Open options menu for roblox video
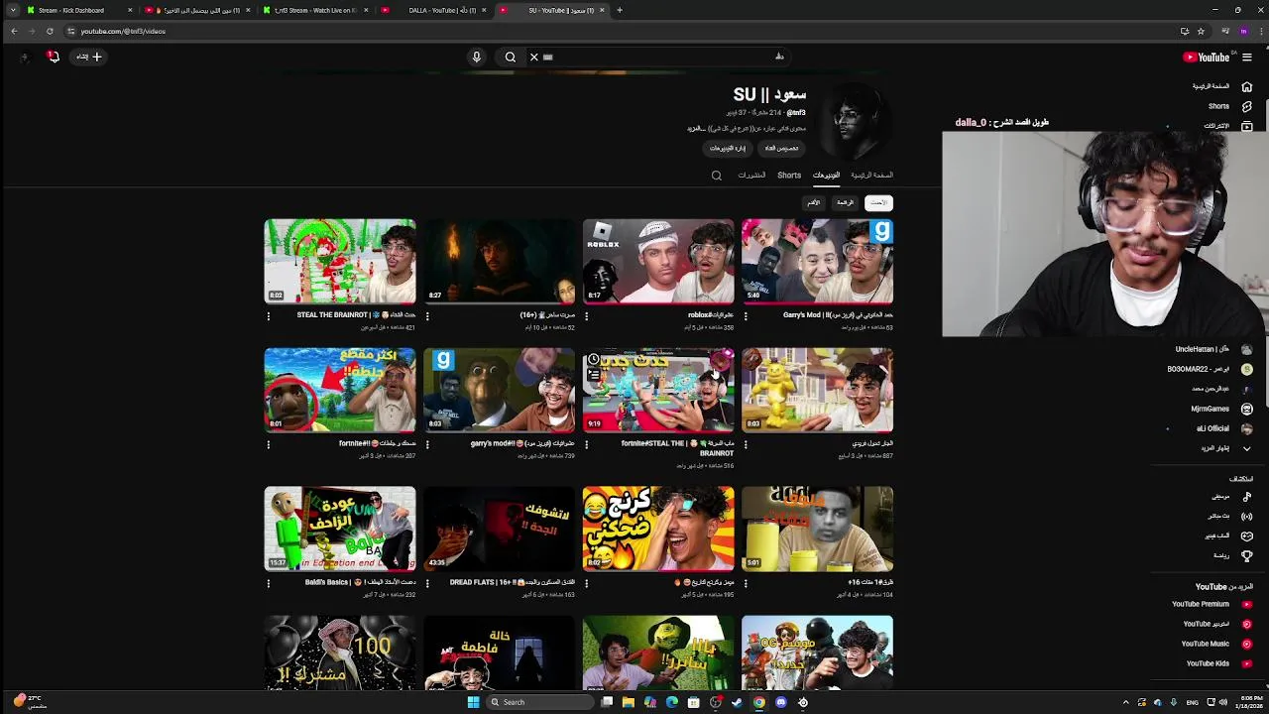Screen dimensions: 1269x714 (x=587, y=316)
